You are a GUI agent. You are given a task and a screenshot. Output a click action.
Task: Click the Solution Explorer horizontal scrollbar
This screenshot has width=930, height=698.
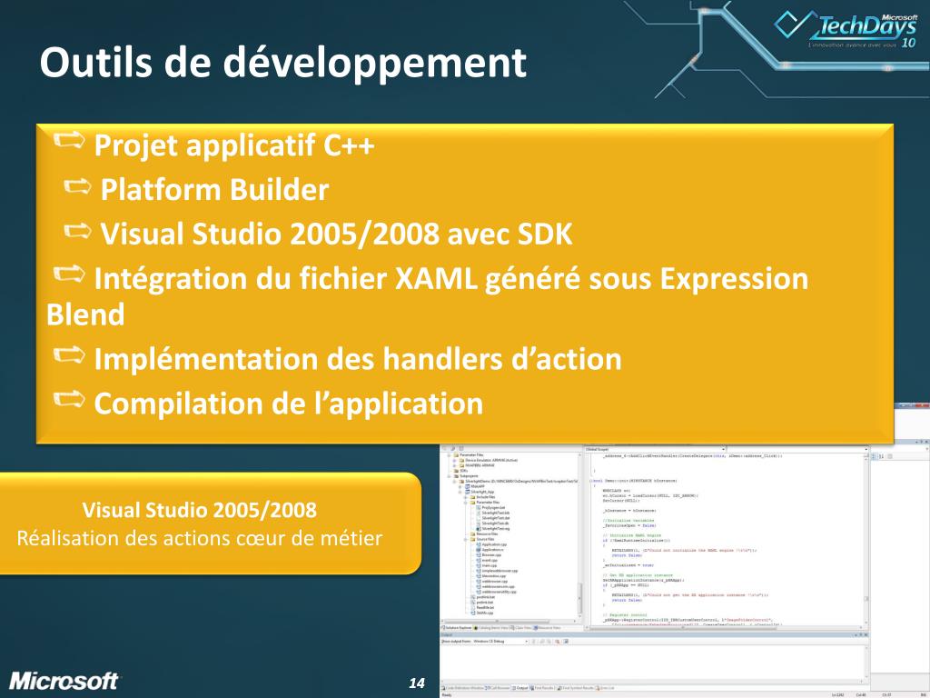click(x=509, y=621)
